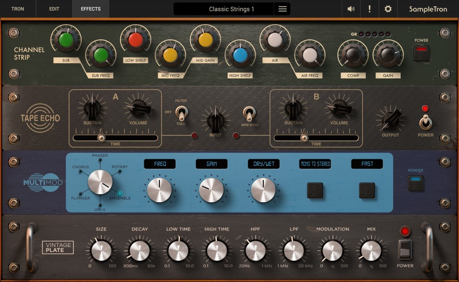
Task: Switch to the EDIT tab
Action: tap(54, 9)
